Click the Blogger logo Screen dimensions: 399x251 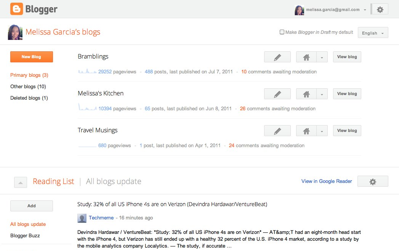[34, 9]
